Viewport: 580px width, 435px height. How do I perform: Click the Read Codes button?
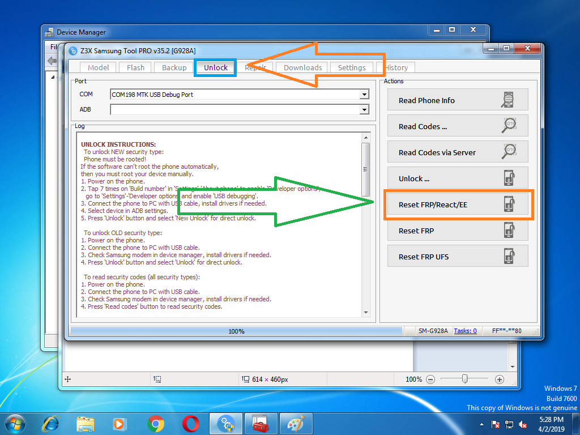(x=458, y=126)
